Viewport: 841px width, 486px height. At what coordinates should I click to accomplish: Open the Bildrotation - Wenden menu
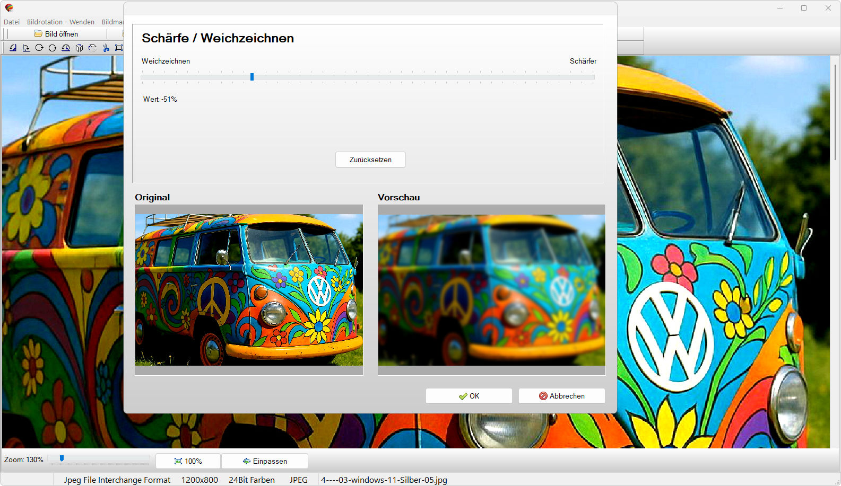click(60, 22)
